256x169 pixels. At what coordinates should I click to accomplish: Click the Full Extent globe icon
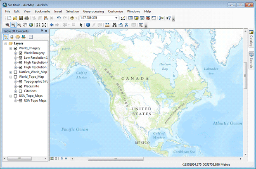pos(31,25)
